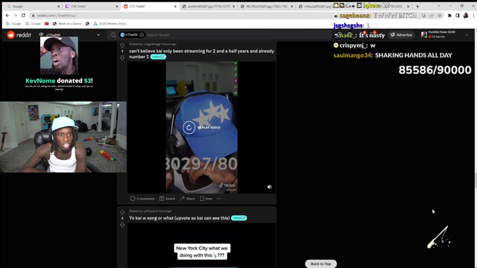
Task: Open the ASUS Wireless Router bookmark
Action: click(110, 24)
